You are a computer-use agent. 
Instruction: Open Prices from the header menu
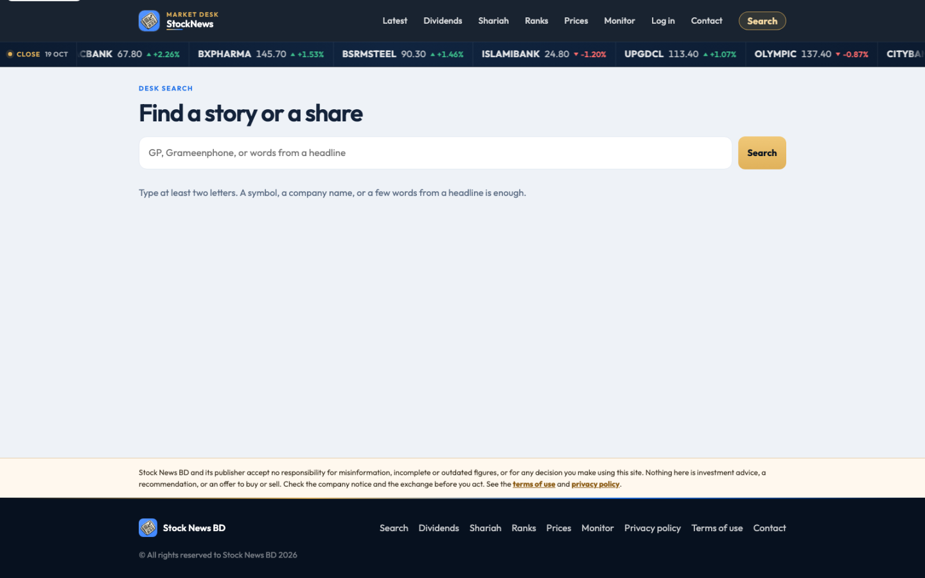point(576,21)
